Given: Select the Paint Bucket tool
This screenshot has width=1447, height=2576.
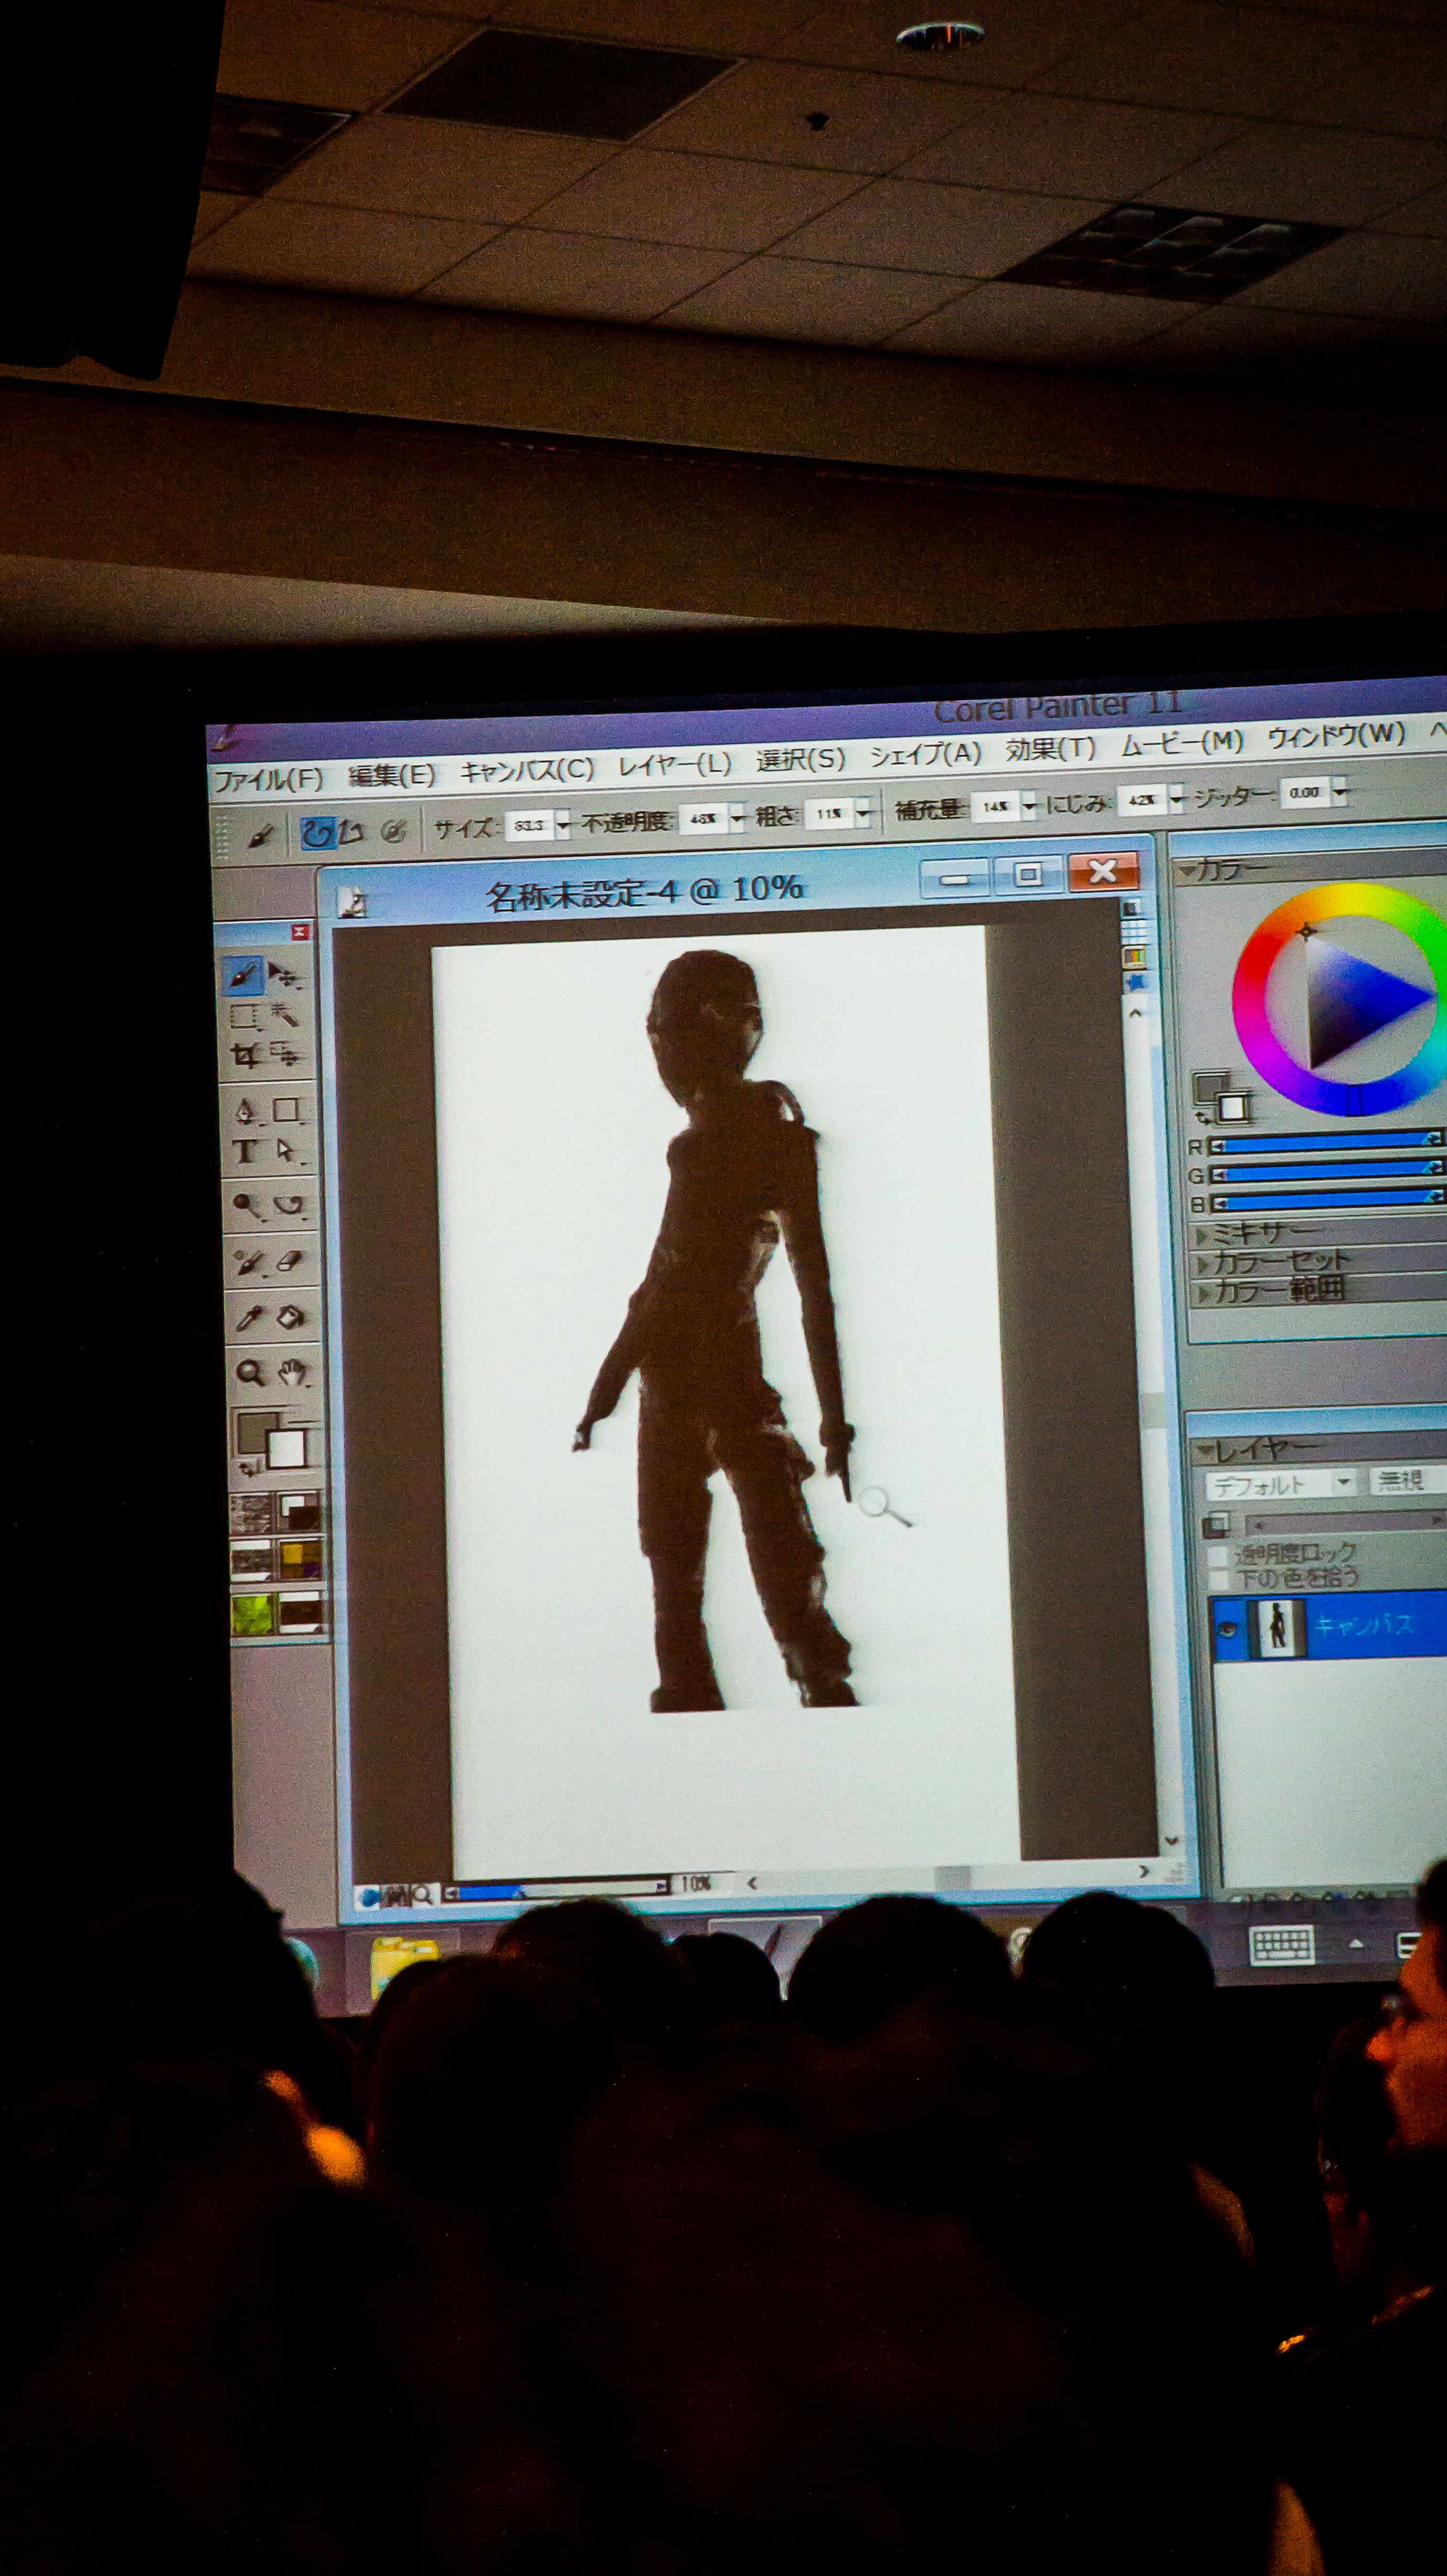Looking at the screenshot, I should (291, 1317).
